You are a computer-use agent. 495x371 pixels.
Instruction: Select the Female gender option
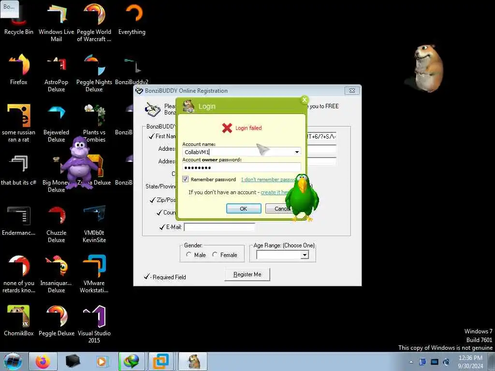click(215, 254)
